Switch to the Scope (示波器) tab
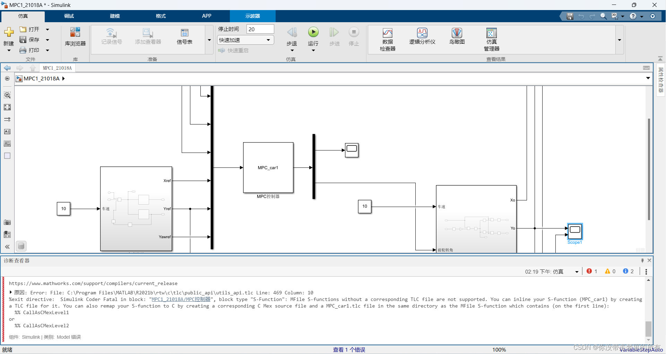Image resolution: width=666 pixels, height=354 pixels. coord(253,16)
